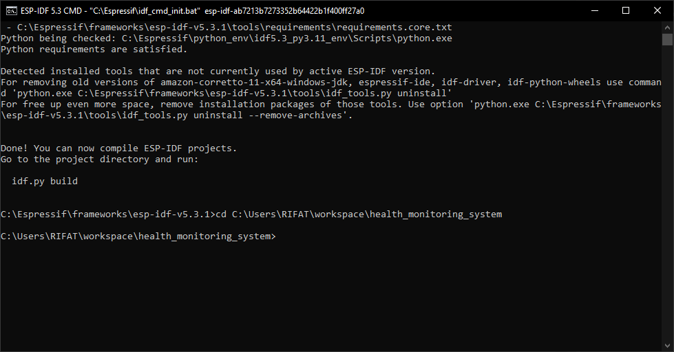Maximize the ESP-IDF command prompt window
Viewport: 674px width, 352px height.
tap(626, 11)
